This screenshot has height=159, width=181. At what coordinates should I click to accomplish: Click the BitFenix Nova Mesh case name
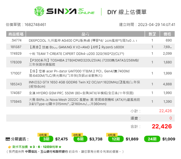(x=84, y=102)
